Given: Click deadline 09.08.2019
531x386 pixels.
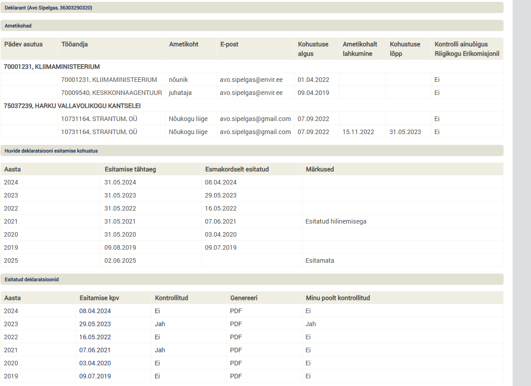Looking at the screenshot, I should click(x=120, y=247).
